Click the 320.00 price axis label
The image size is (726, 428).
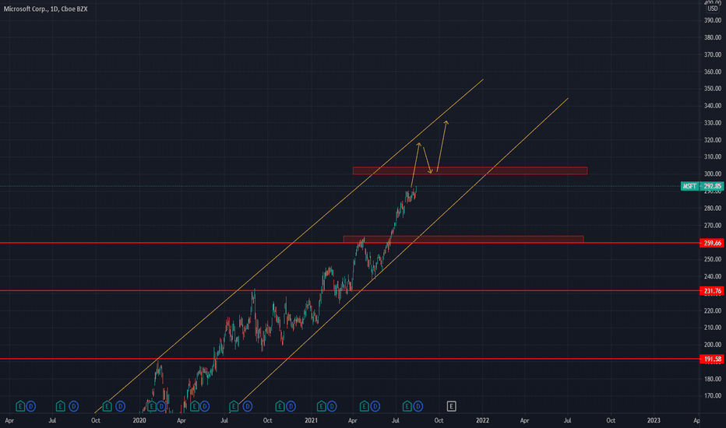pyautogui.click(x=713, y=140)
